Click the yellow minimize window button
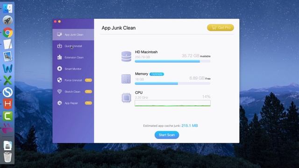Viewport: 299px width, 168px height. (59, 21)
